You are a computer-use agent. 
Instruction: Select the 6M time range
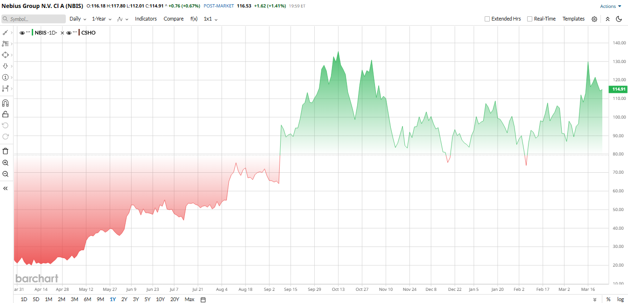point(87,299)
